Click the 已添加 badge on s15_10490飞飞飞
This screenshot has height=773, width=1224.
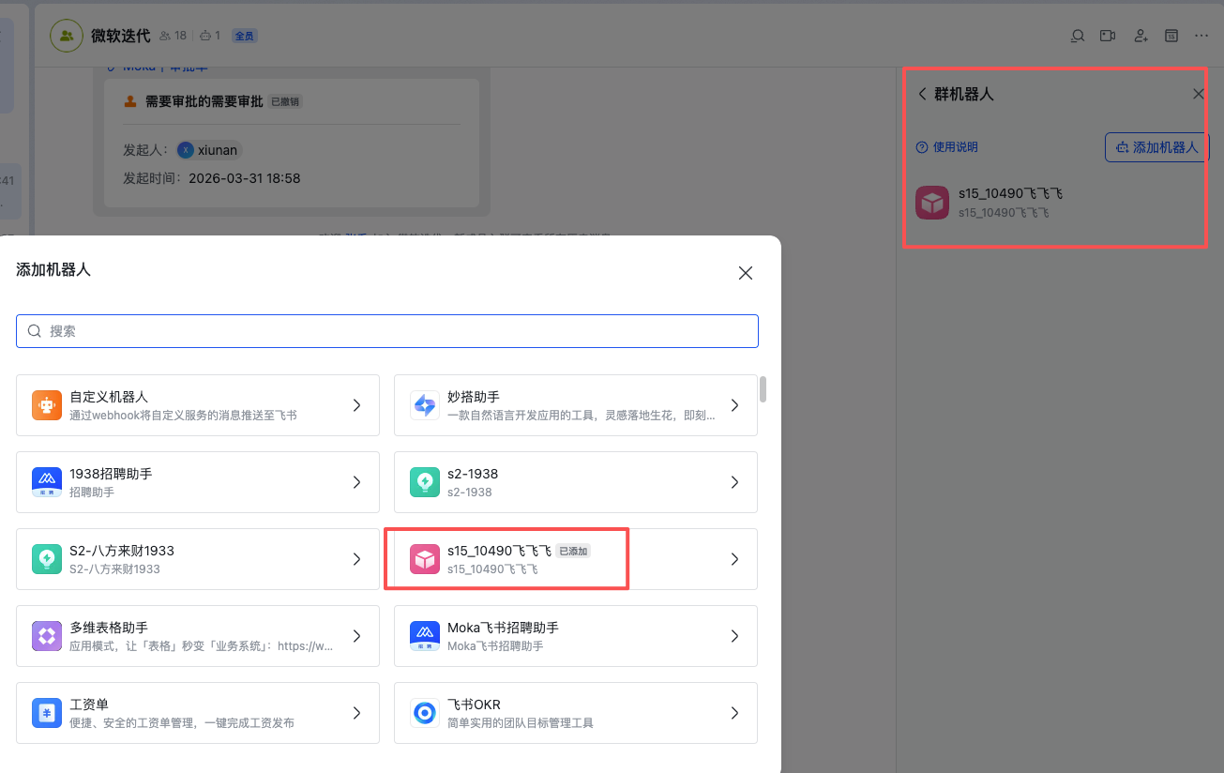click(x=573, y=552)
